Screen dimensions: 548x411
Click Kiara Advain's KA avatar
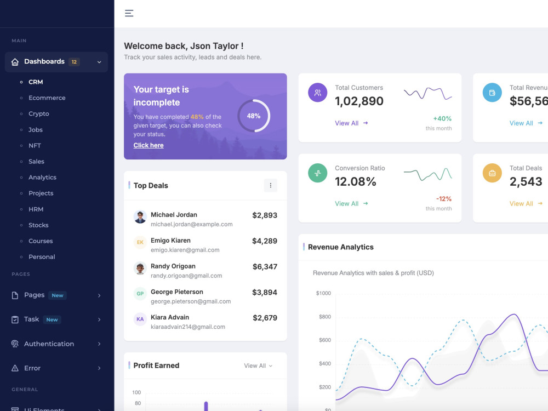140,319
